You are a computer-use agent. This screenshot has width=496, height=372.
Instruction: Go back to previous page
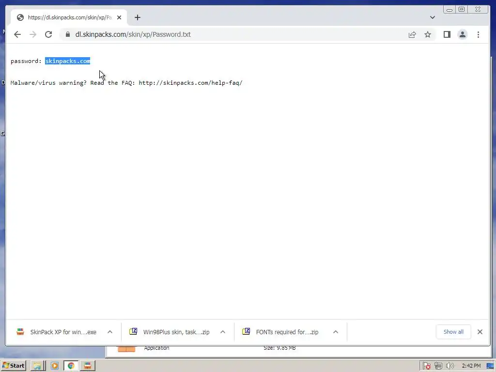(x=17, y=34)
